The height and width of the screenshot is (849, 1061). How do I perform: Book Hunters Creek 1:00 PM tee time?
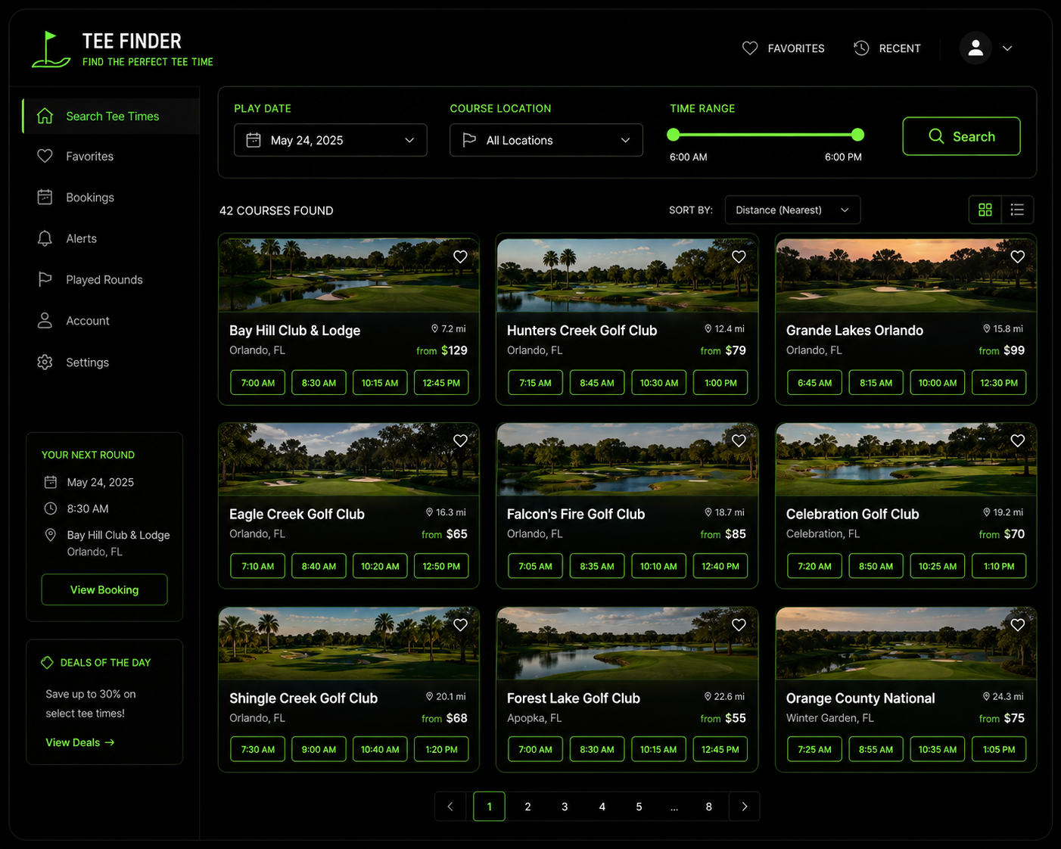(x=720, y=383)
